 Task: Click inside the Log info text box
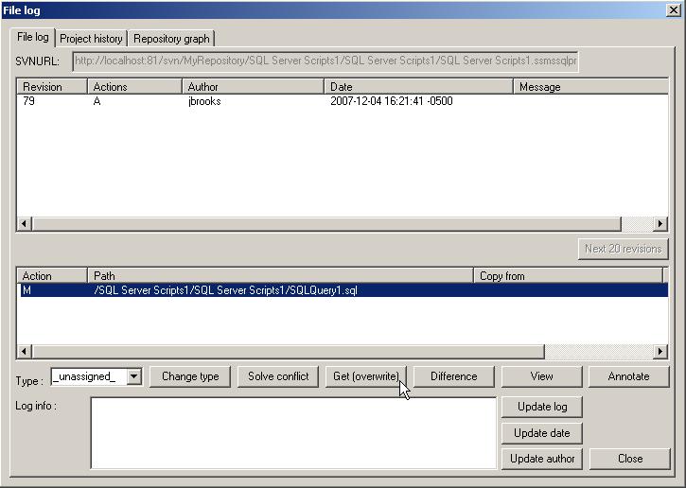pos(293,432)
